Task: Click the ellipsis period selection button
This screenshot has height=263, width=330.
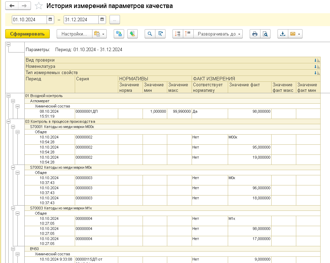Action: [x=115, y=20]
